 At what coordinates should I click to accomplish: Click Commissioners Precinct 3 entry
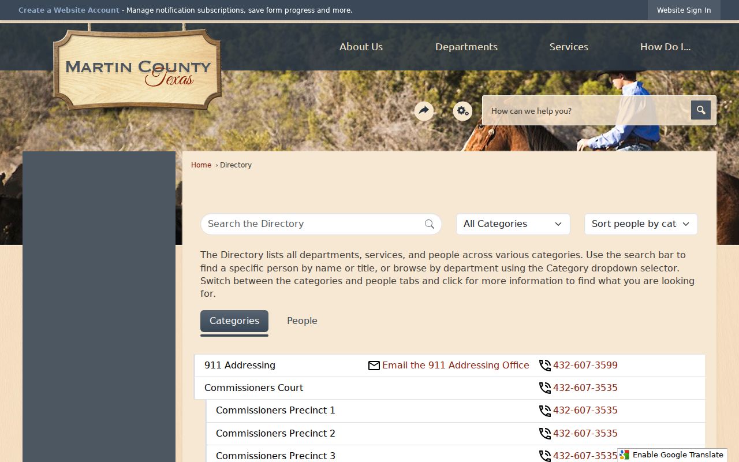point(275,456)
